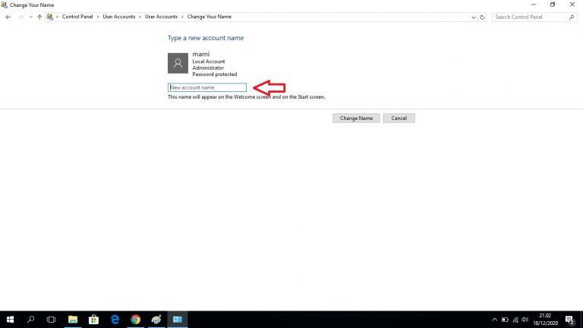Open the Windows Start menu
This screenshot has width=583, height=328.
(x=10, y=320)
